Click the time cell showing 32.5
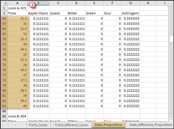 coord(17,29)
